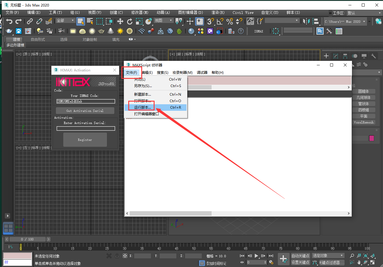Screen dimensions: 383x267
Task: Click the Undo arrow icon
Action: tap(9, 21)
